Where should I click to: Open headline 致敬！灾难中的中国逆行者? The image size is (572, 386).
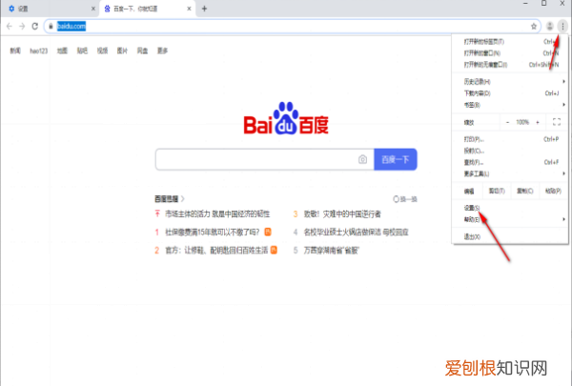coord(342,214)
